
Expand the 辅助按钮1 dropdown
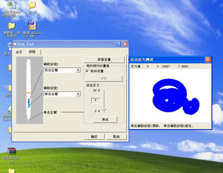78,94
